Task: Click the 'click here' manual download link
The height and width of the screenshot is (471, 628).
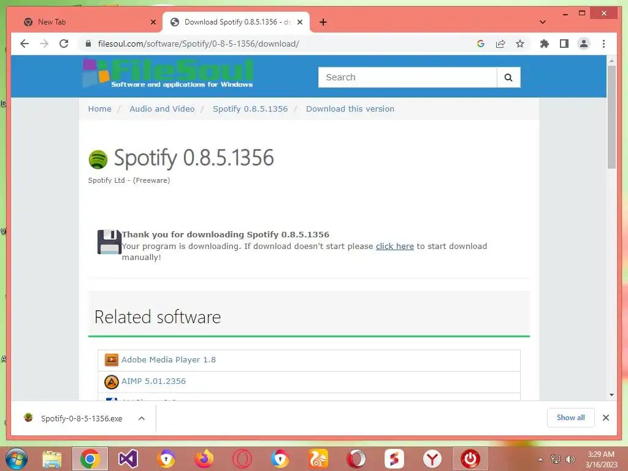Action: tap(395, 247)
